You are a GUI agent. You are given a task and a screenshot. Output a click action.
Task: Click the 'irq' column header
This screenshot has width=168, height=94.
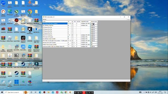coord(69,22)
